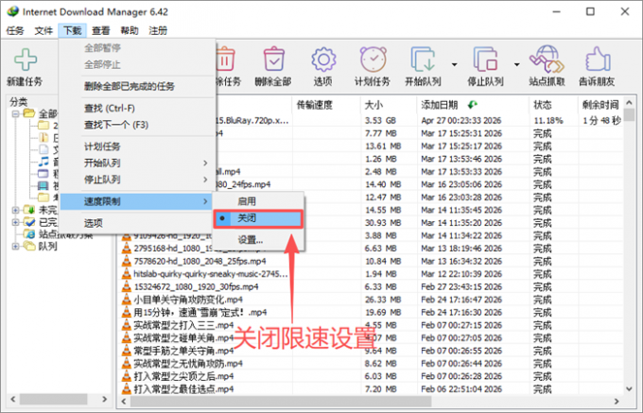Click VLC icon of 15324672_1080_1920_30fps.mp4
Image resolution: width=643 pixels, height=413 pixels.
[x=127, y=286]
